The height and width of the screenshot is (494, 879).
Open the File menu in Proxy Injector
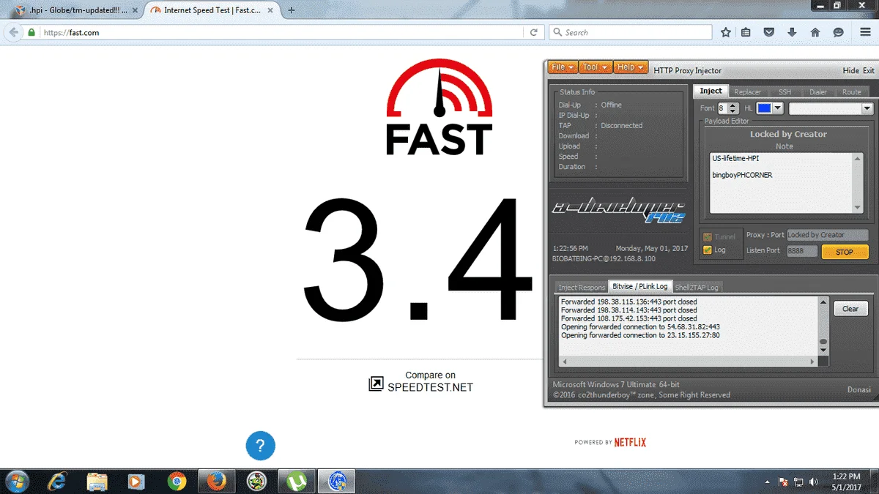(x=563, y=67)
